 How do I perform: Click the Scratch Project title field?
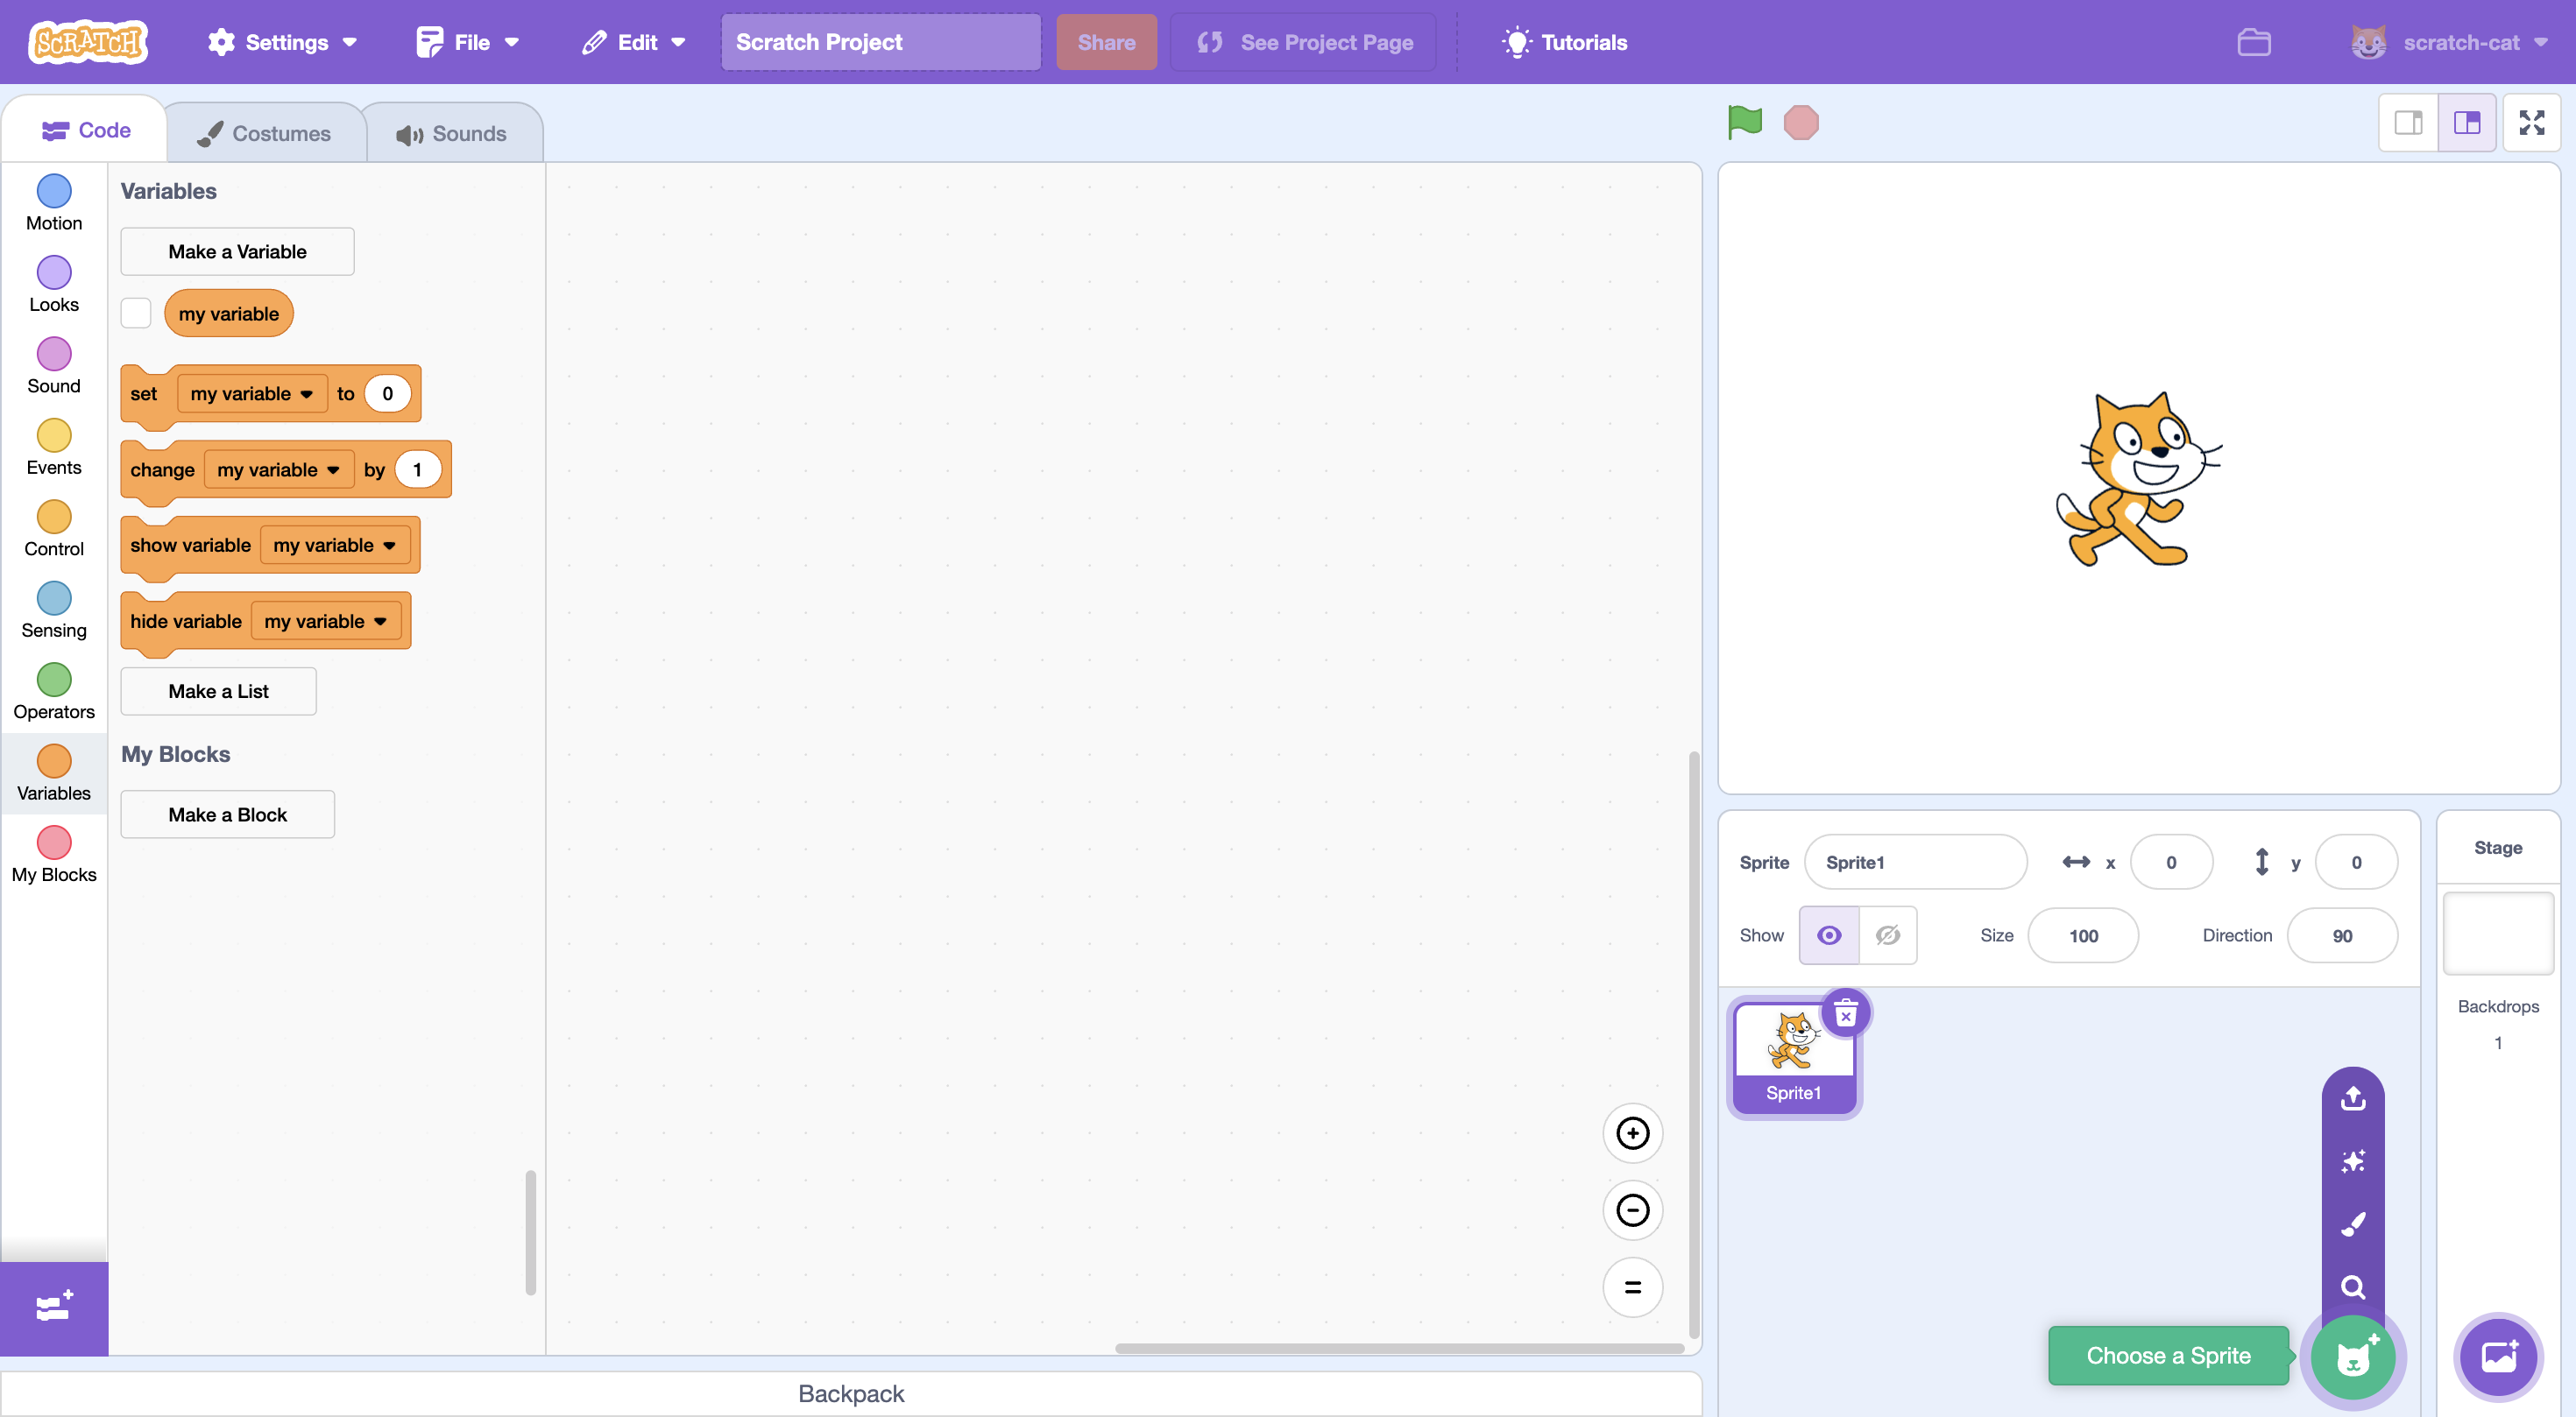[880, 42]
